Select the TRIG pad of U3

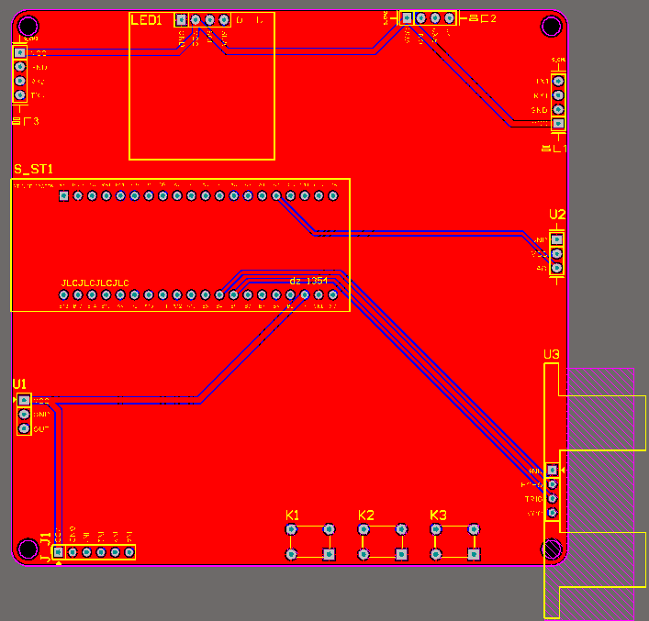[552, 498]
